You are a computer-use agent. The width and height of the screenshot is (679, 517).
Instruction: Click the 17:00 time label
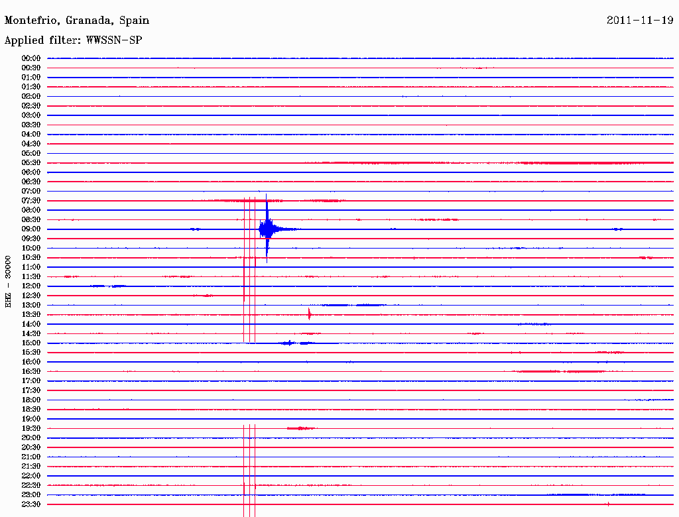tap(31, 380)
